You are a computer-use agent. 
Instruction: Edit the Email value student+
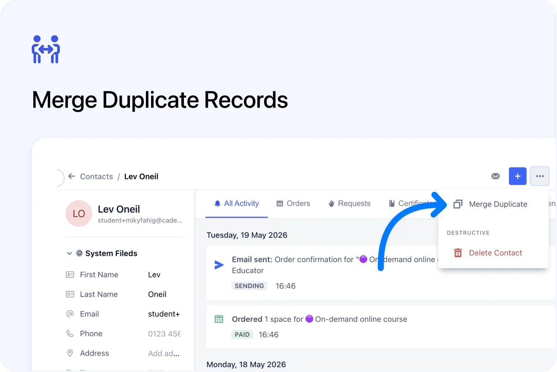point(164,314)
